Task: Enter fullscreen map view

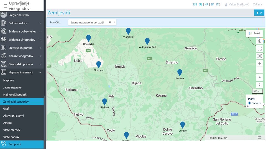Action: pyautogui.click(x=259, y=49)
